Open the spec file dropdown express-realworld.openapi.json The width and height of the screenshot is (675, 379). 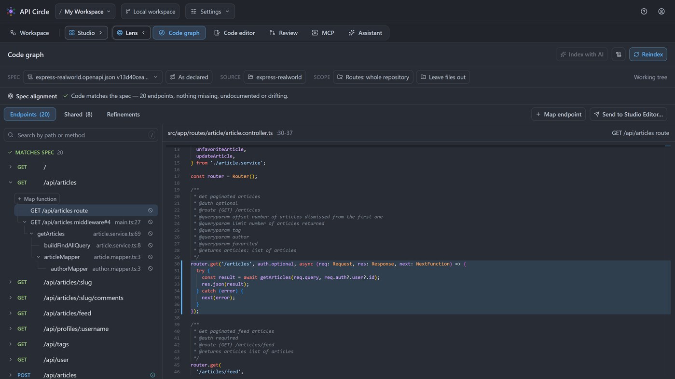pos(93,77)
